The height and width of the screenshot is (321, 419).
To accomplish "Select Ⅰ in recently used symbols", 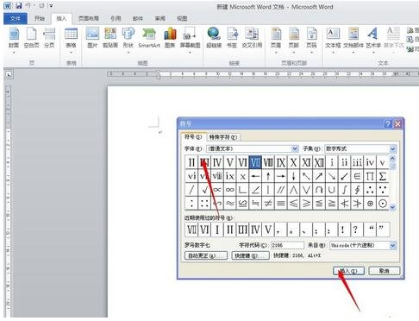I will [x=217, y=230].
